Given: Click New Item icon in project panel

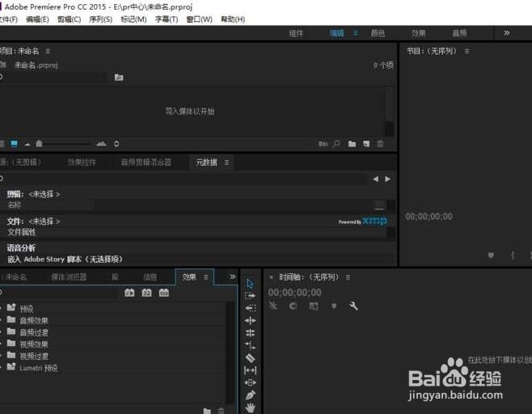Looking at the screenshot, I should tap(366, 144).
